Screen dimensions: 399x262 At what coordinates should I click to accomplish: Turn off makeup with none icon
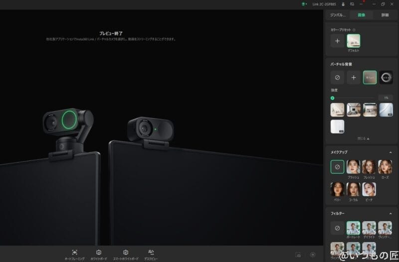coord(337,167)
